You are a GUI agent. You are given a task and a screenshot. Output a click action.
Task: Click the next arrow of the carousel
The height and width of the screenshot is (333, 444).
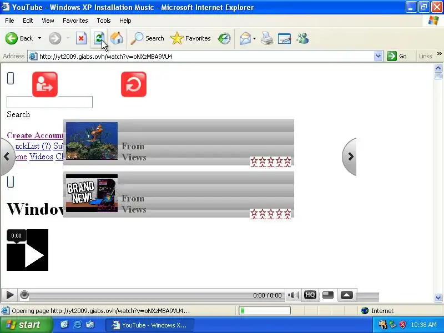click(x=350, y=157)
